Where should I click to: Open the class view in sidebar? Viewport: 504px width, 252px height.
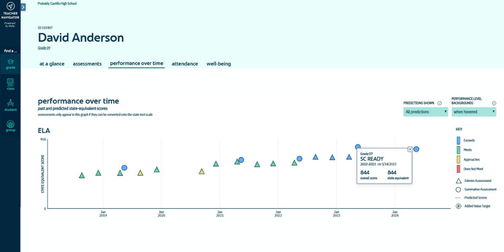tap(10, 84)
